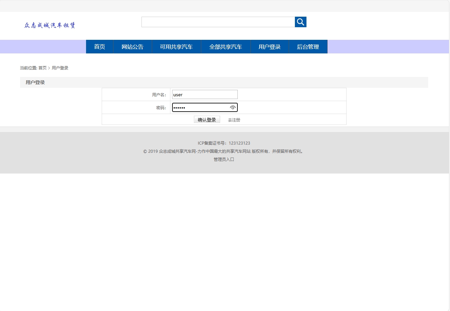Toggle the password visibility eye icon
The height and width of the screenshot is (311, 450).
coord(233,107)
